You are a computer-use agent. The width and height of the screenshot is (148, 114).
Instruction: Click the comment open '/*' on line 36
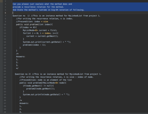[21, 100]
